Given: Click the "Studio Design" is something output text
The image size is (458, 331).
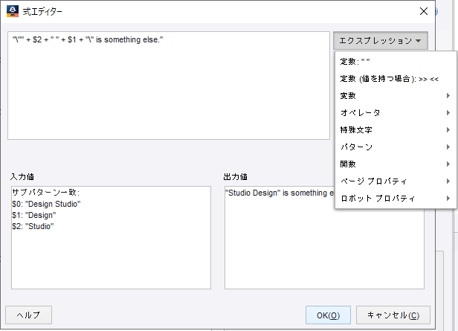Looking at the screenshot, I should [x=280, y=193].
